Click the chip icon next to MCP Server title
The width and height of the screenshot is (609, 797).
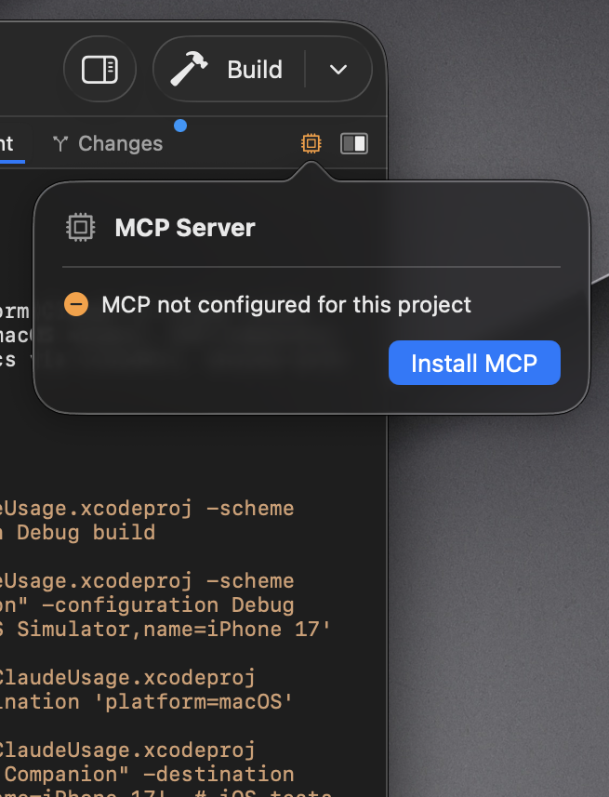click(x=80, y=226)
